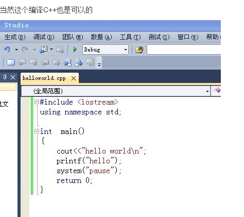244x217 pixels.
Task: Click the 'return 0;' line
Action: [74, 180]
